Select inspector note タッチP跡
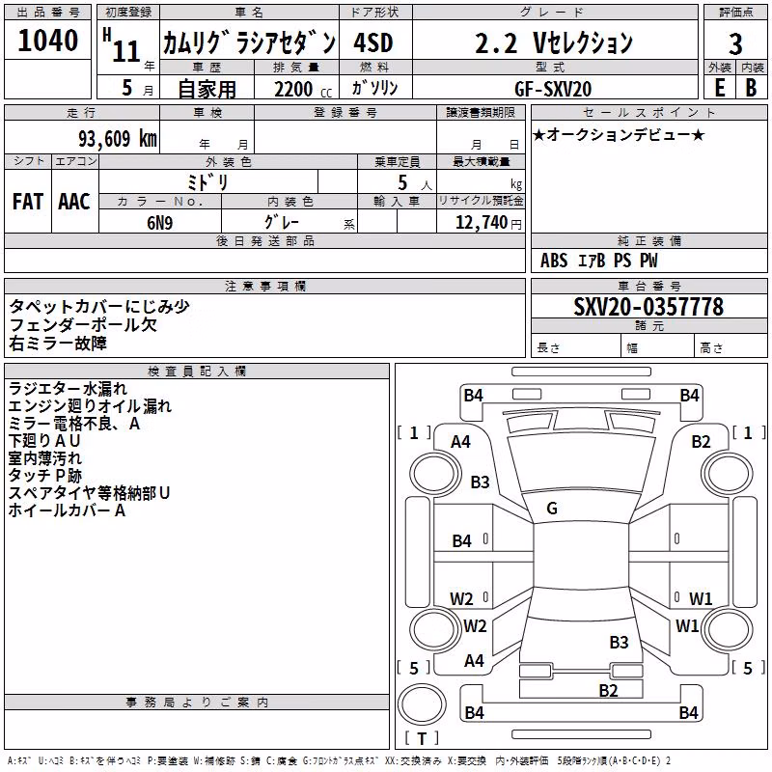The height and width of the screenshot is (772, 772). (x=44, y=475)
